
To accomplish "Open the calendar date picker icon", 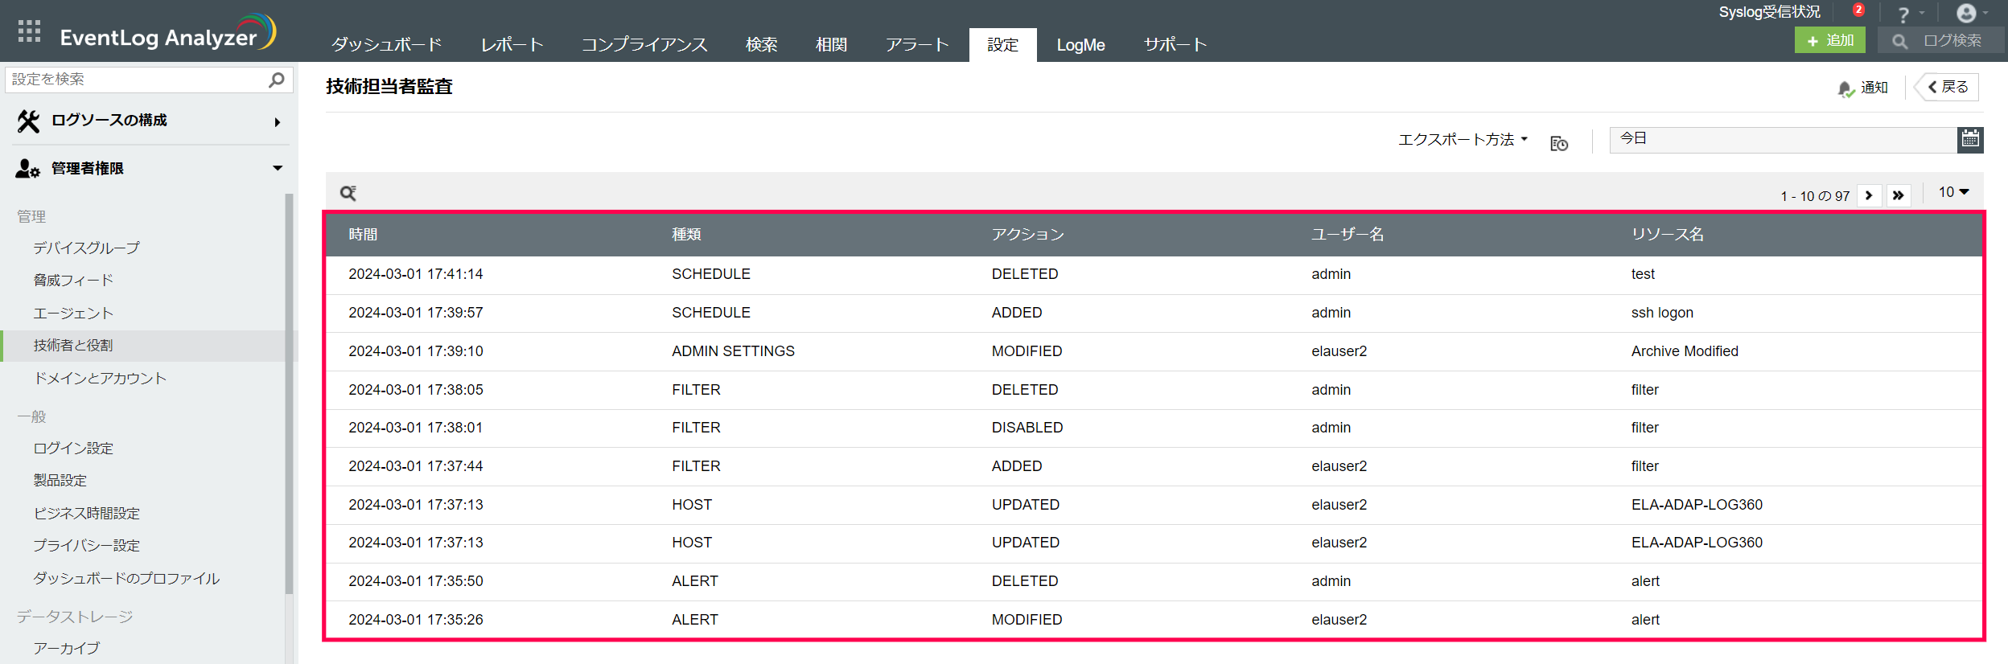I will [x=1969, y=139].
